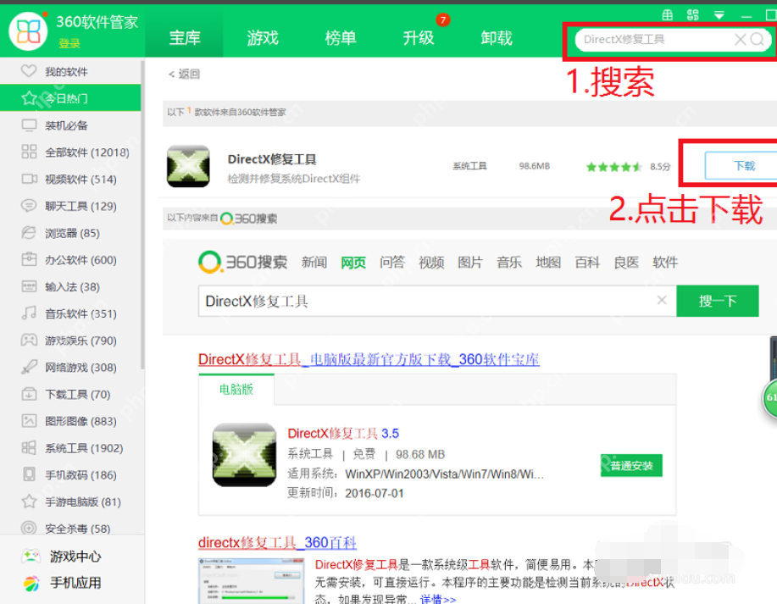
Task: Clear the 360搜索 query with X
Action: click(662, 300)
